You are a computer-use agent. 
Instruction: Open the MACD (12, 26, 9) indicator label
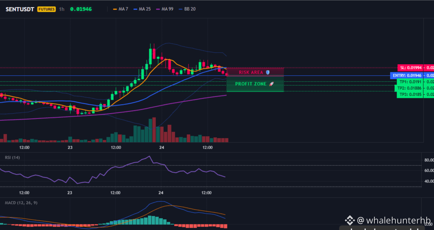point(21,203)
